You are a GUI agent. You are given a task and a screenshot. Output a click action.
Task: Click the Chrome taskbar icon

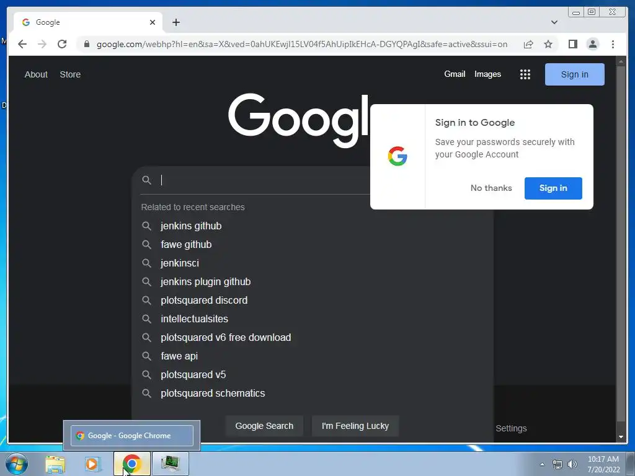click(131, 464)
